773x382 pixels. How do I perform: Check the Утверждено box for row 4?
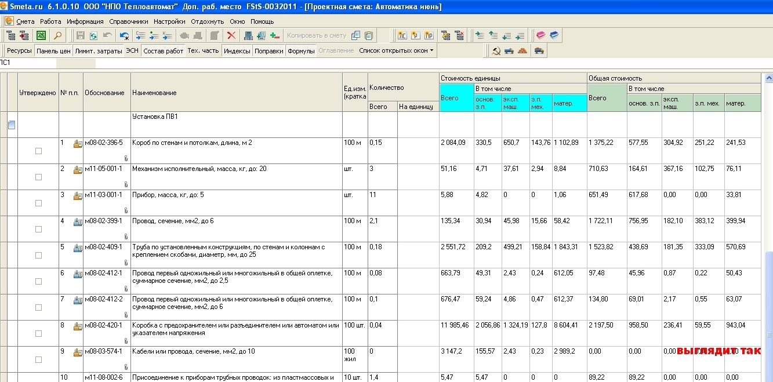coord(38,229)
